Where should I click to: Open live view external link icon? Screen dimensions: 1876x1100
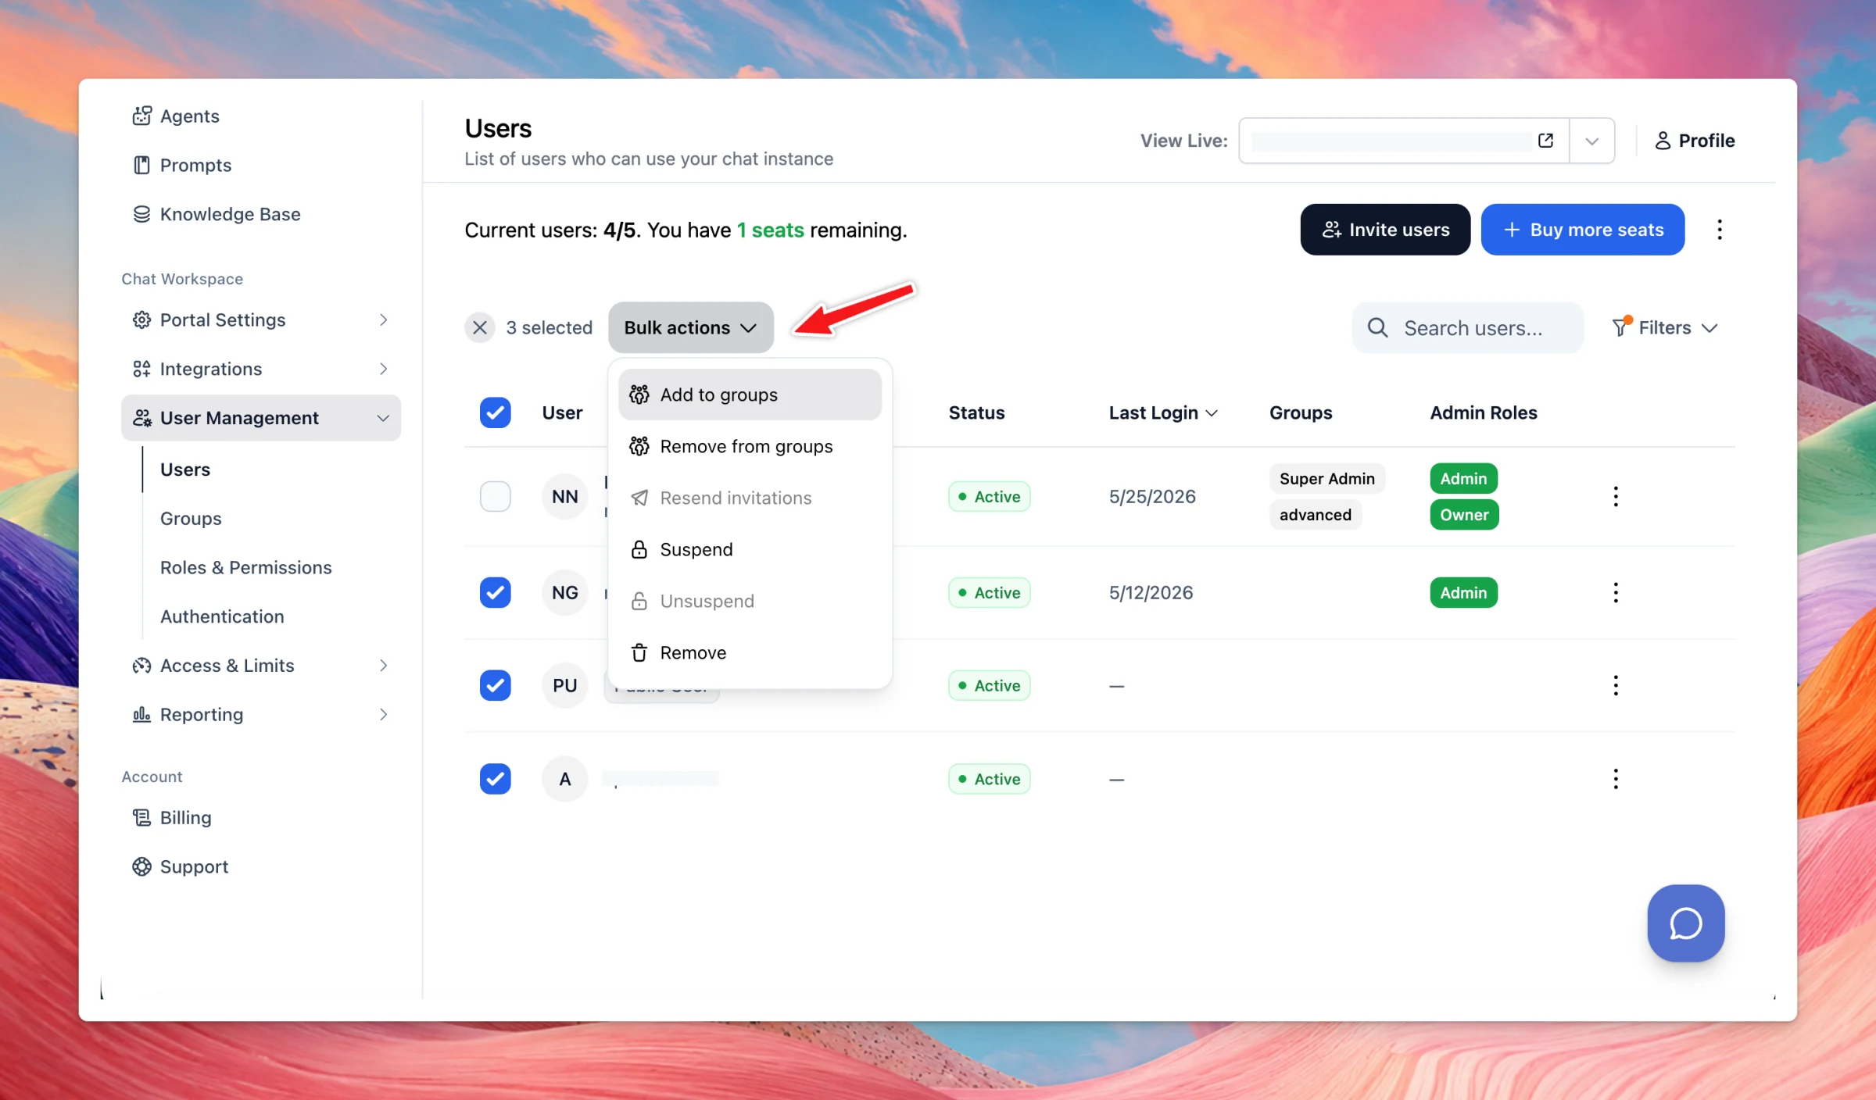(1545, 141)
